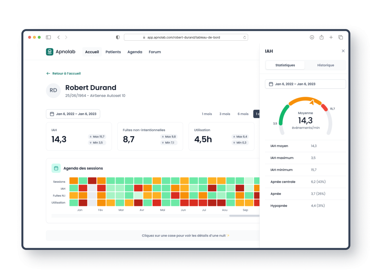Click the browser share icon
The height and width of the screenshot is (279, 372).
point(322,37)
